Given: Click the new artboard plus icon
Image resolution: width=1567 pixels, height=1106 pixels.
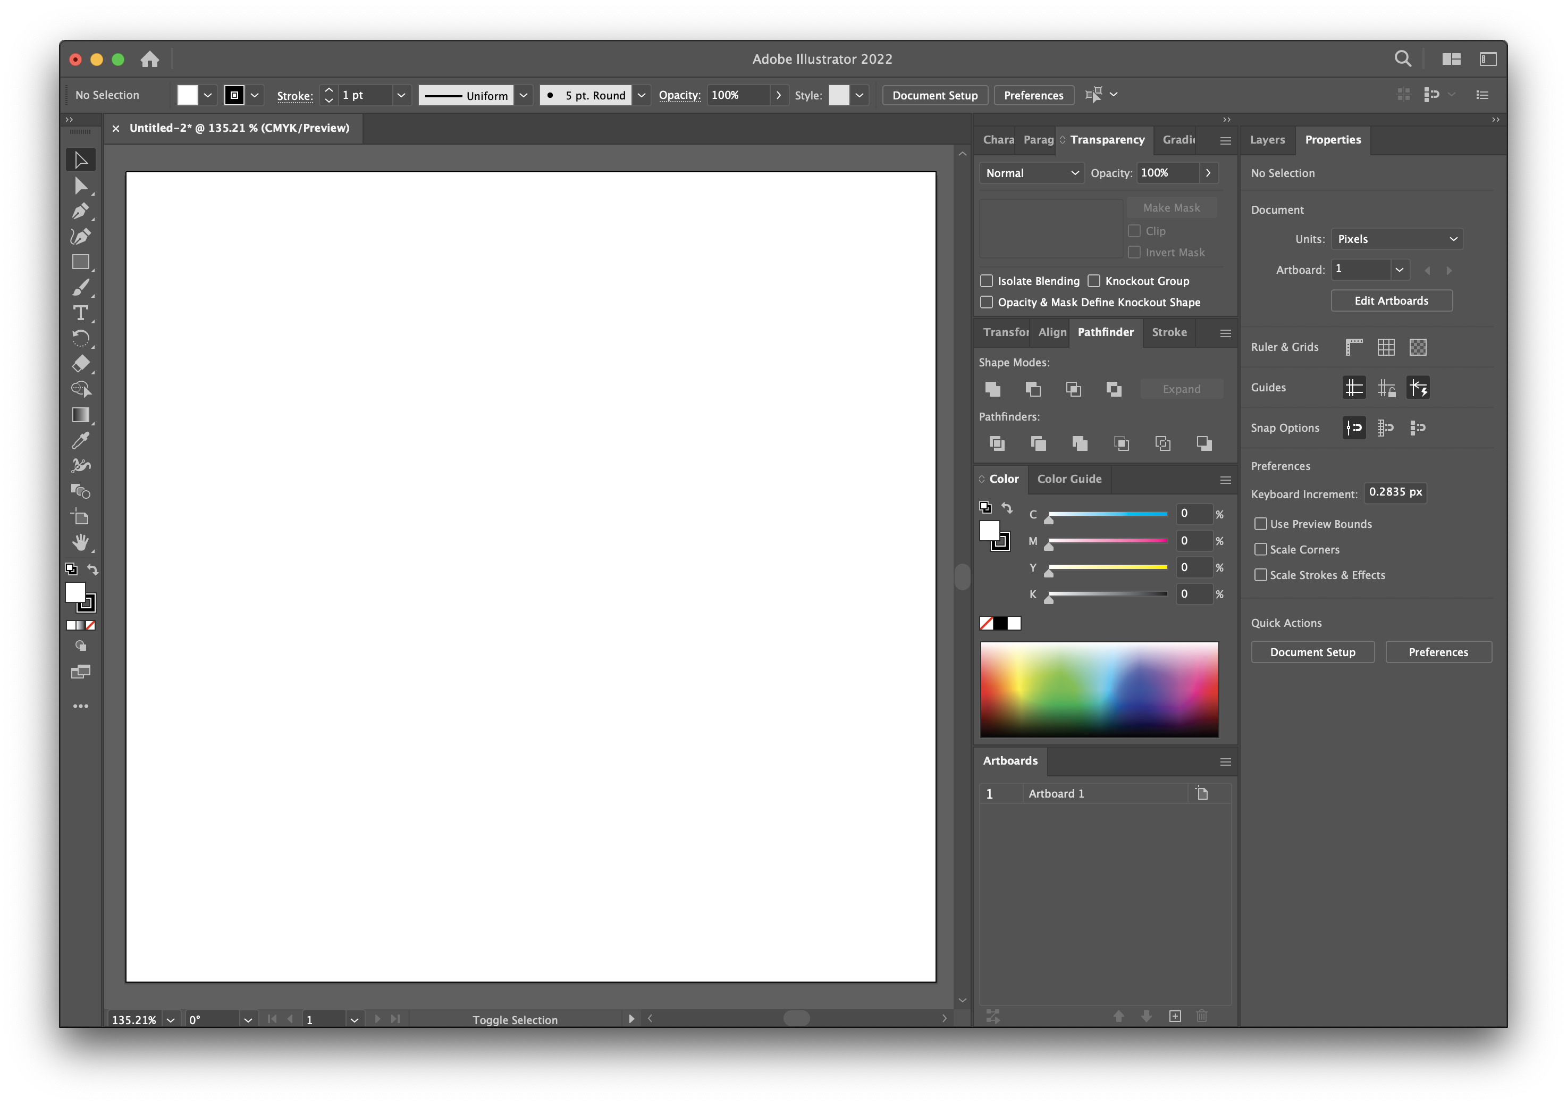Looking at the screenshot, I should click(1175, 1016).
